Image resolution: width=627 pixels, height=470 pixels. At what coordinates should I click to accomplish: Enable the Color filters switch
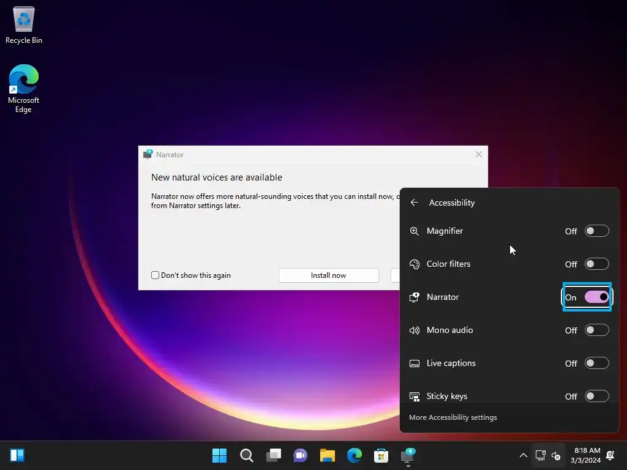pyautogui.click(x=596, y=264)
